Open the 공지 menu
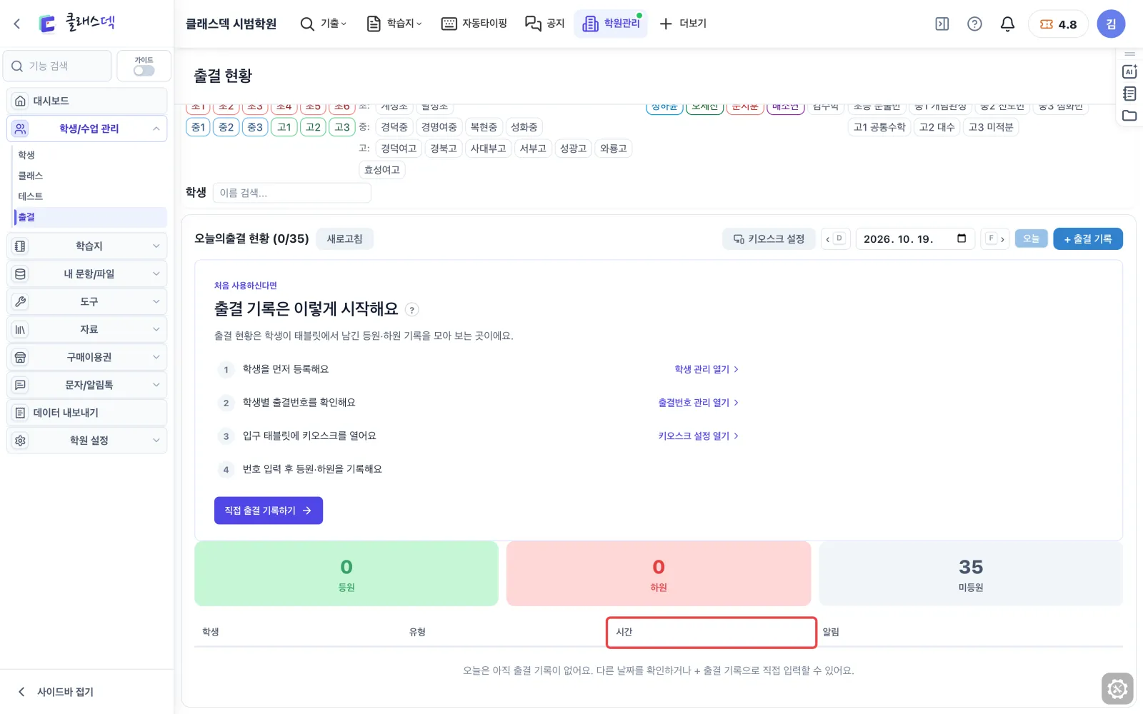The image size is (1143, 714). point(545,24)
